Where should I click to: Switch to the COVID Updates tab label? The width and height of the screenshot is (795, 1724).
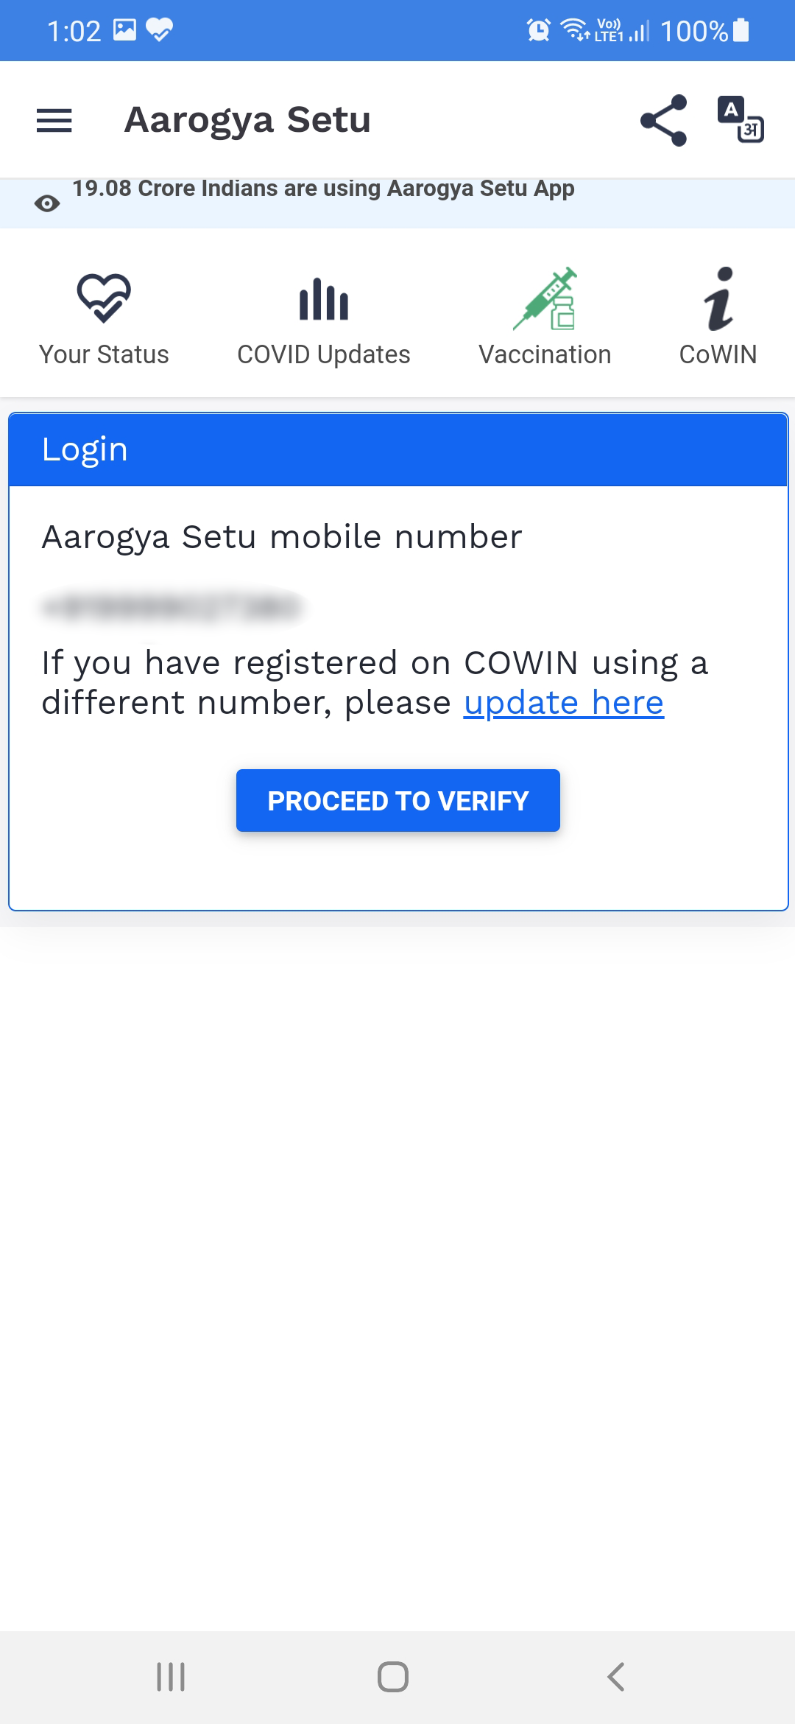324,354
